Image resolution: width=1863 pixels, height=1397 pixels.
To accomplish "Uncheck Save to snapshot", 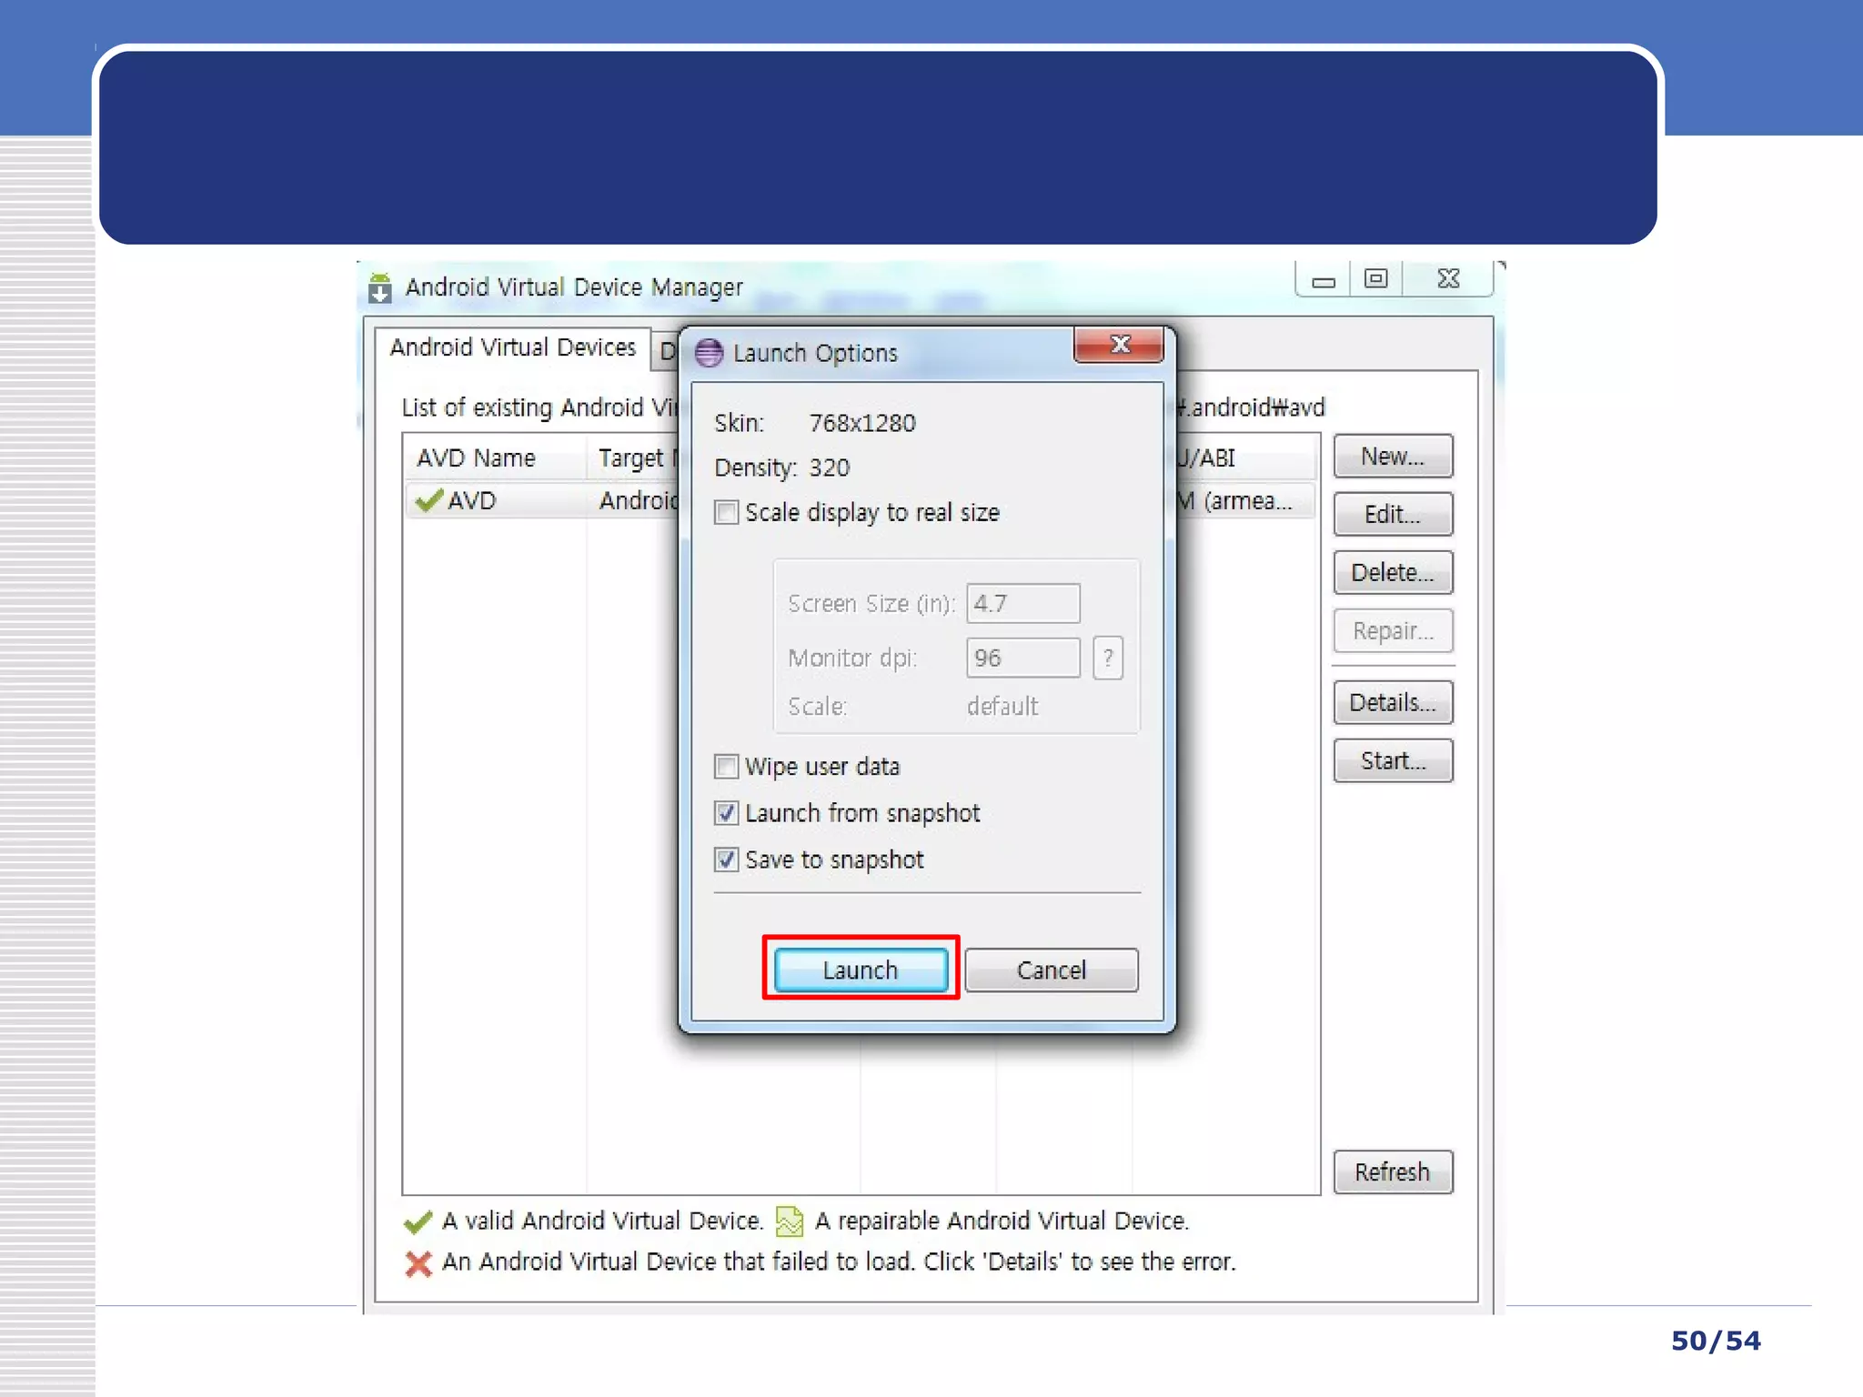I will coord(726,859).
